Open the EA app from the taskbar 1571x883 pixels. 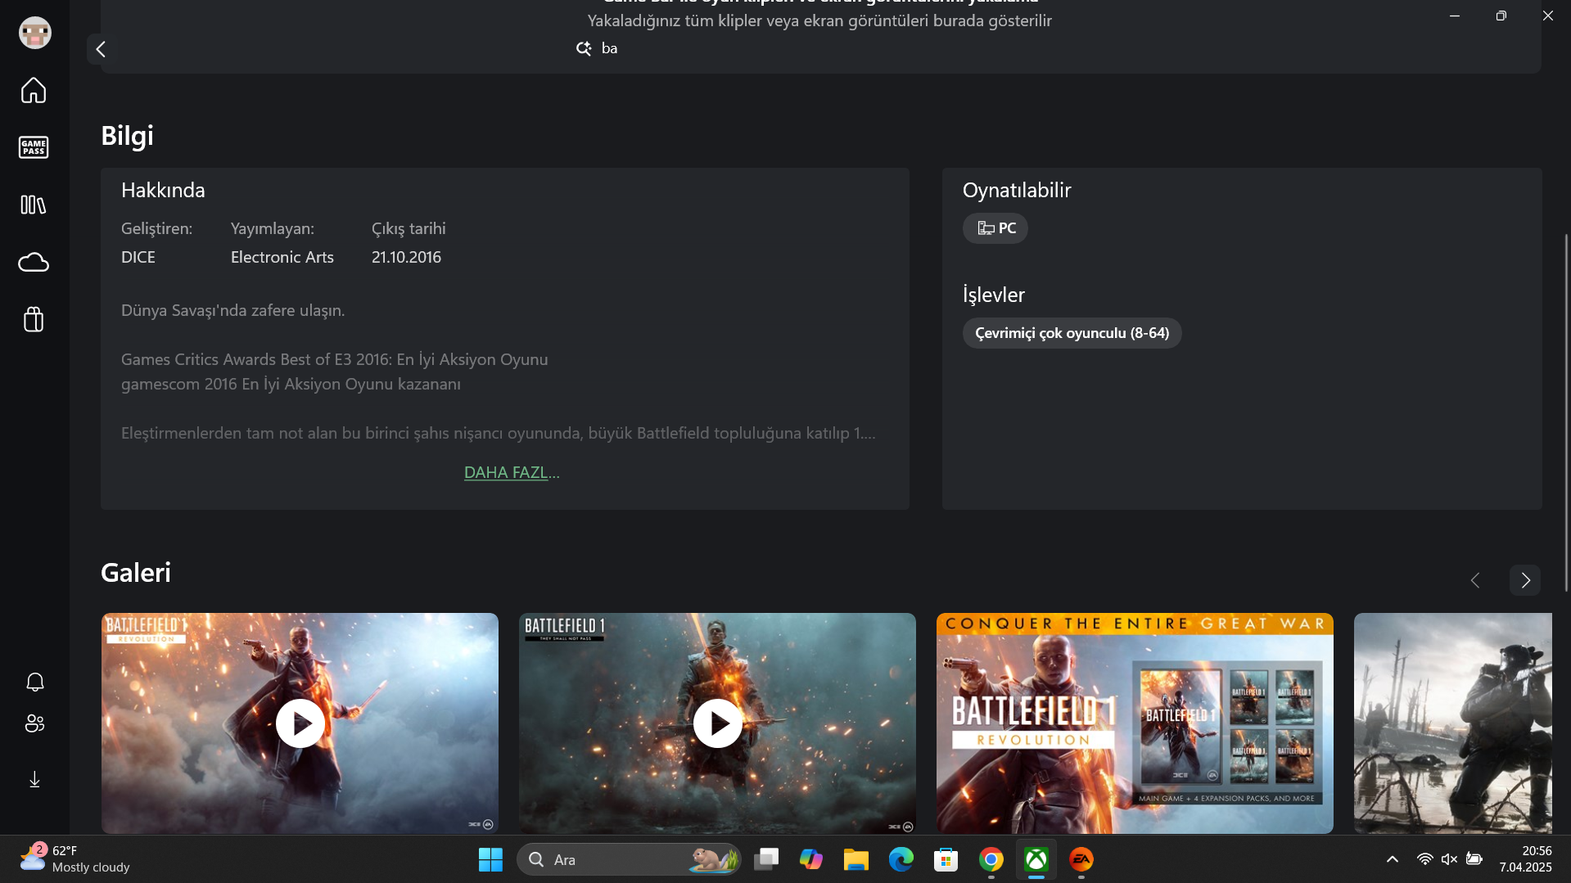1081,859
